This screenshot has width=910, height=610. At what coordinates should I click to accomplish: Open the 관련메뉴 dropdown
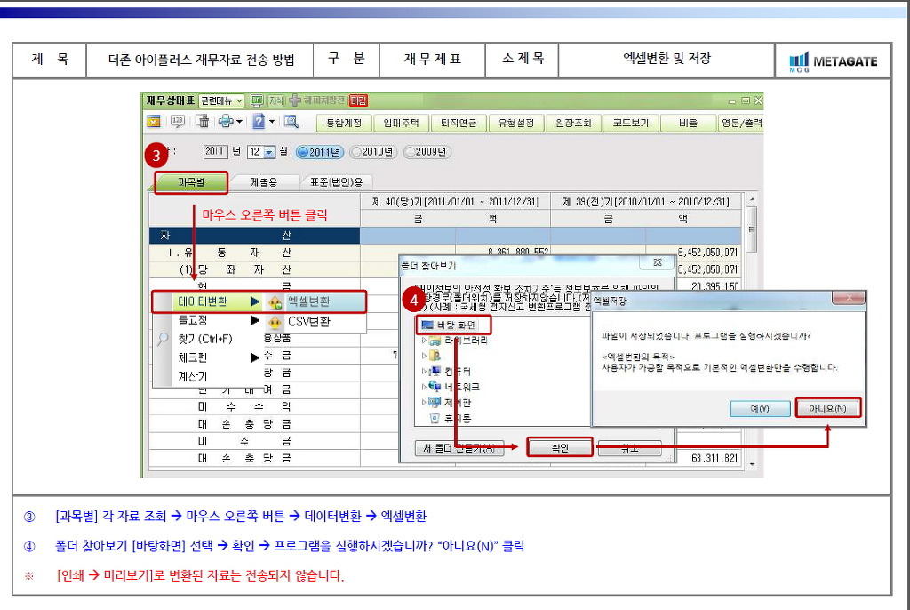[221, 101]
